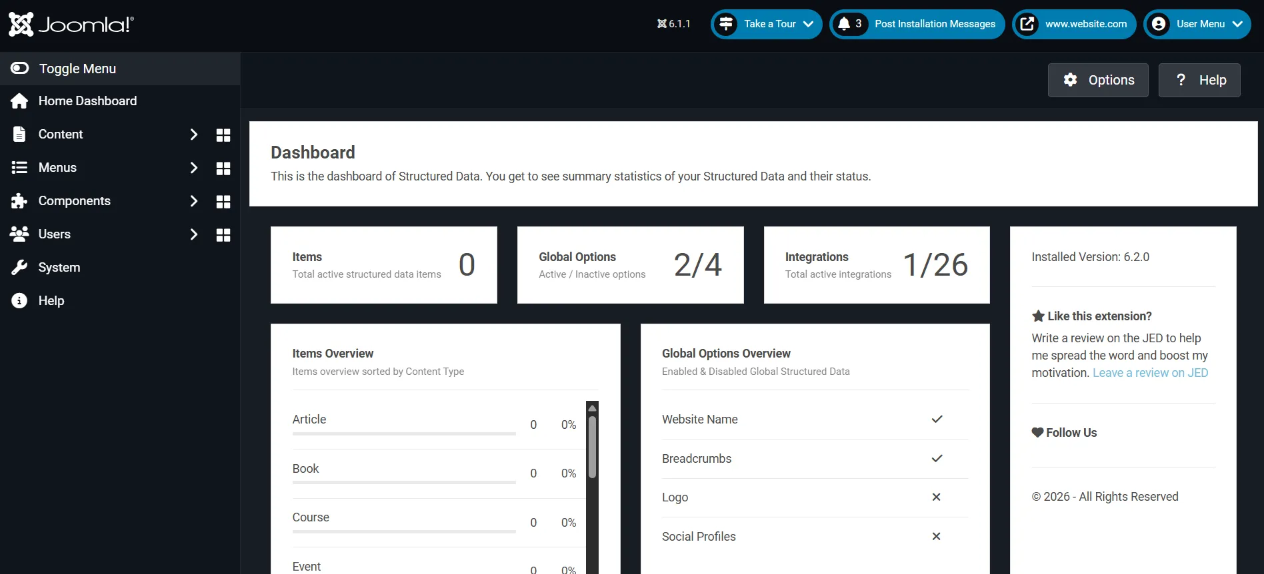Click the Joomla version 6.1.1 badge
This screenshot has width=1264, height=574.
pos(674,24)
